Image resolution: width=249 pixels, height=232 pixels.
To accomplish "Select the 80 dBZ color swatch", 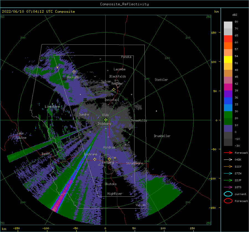I will [x=228, y=25].
